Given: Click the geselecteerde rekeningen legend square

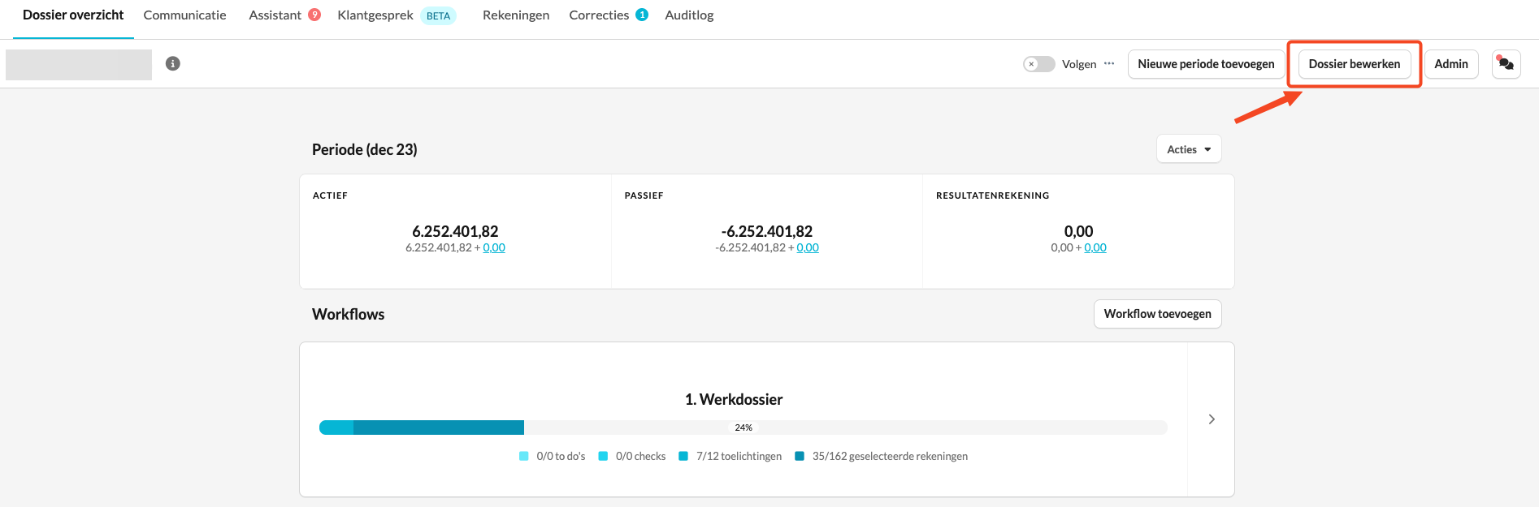Looking at the screenshot, I should [x=800, y=456].
